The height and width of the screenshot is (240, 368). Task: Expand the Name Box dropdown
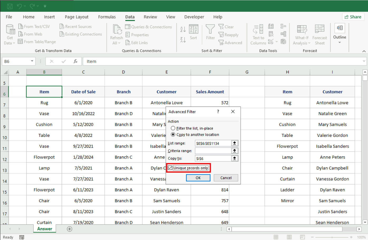click(x=32, y=61)
